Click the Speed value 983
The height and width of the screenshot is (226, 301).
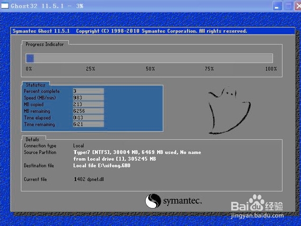tap(88, 98)
